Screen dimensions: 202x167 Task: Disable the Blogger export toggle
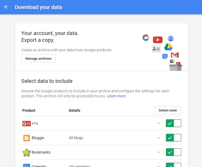(x=174, y=138)
